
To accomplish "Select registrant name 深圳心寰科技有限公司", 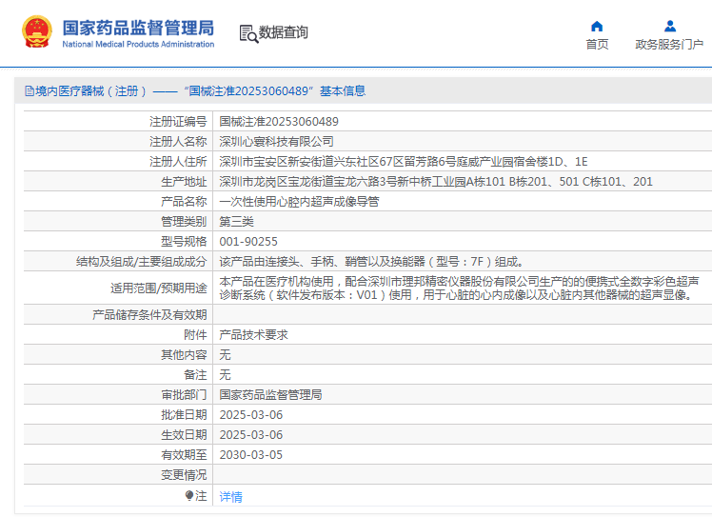I will tap(277, 141).
